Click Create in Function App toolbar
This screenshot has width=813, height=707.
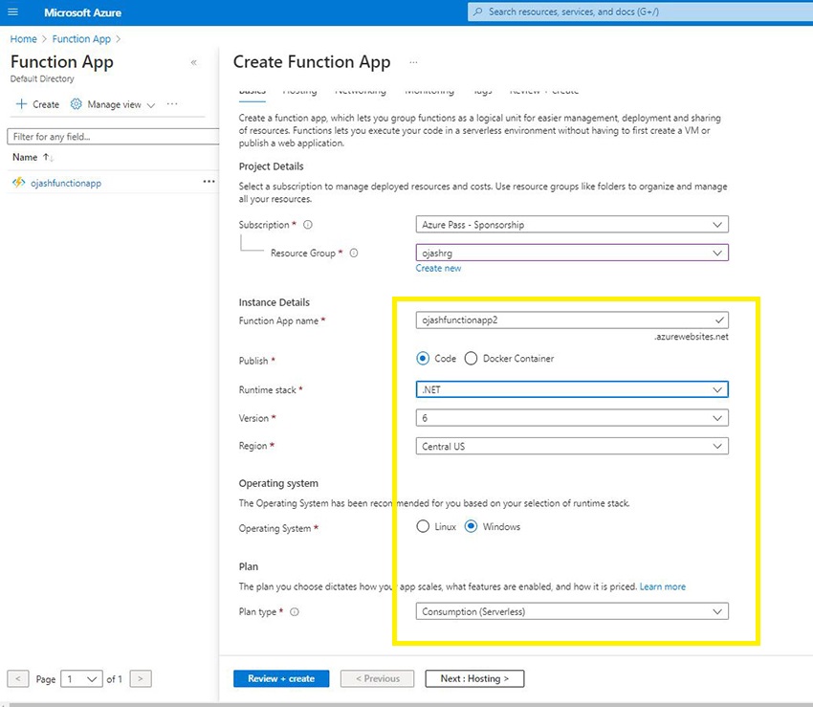point(38,104)
